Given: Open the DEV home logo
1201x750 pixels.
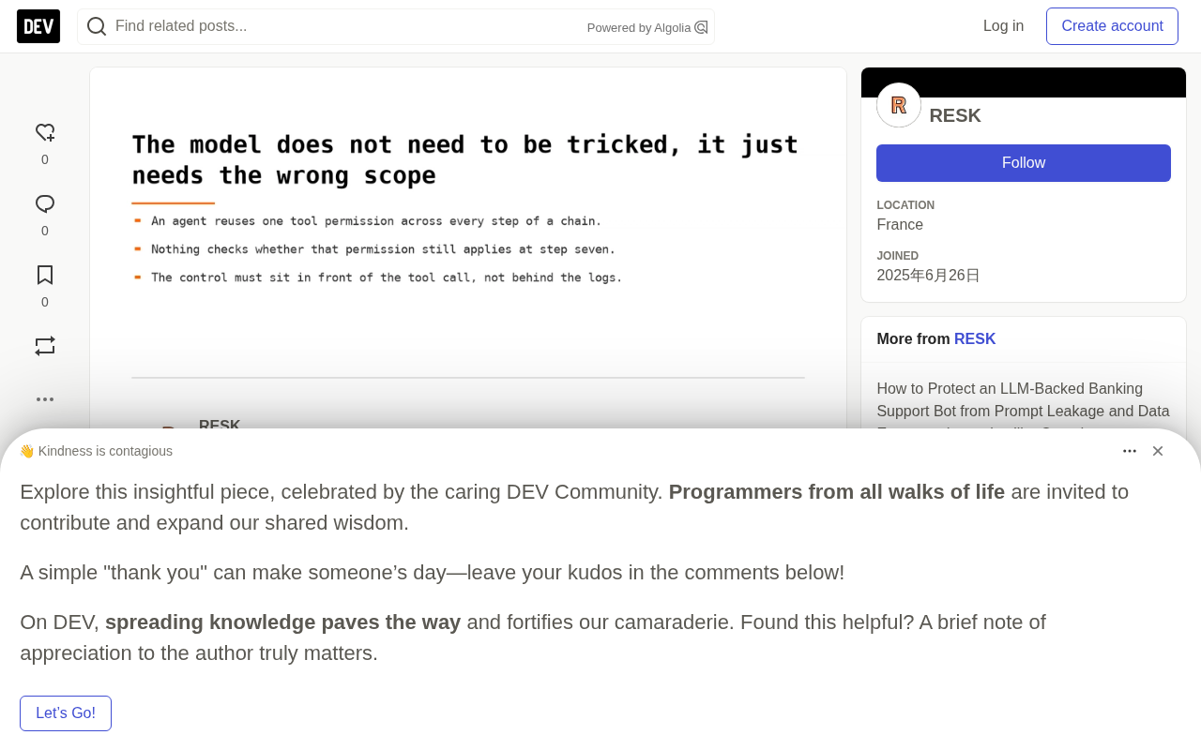Looking at the screenshot, I should [38, 26].
